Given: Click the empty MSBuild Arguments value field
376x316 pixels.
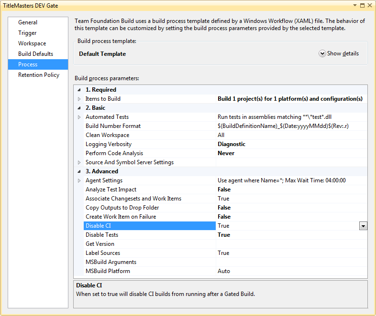Looking at the screenshot, I should 292,262.
